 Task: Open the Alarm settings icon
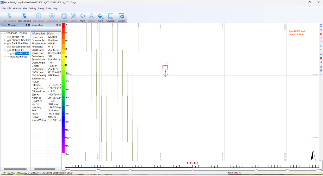coord(82,16)
